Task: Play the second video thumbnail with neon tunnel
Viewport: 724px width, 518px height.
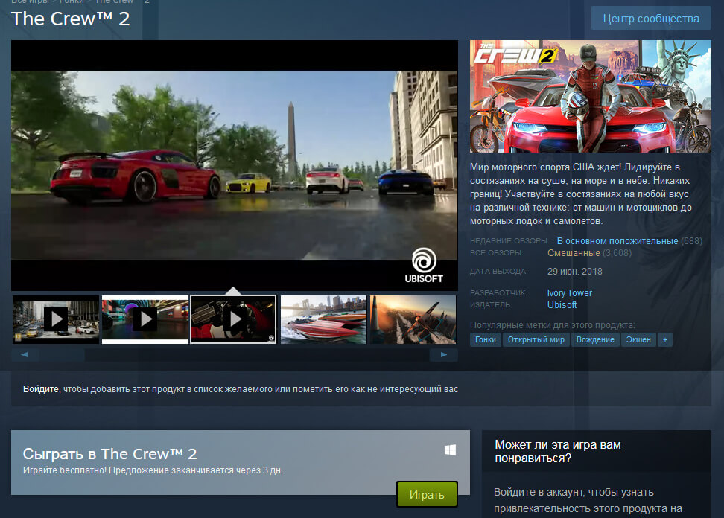Action: (x=145, y=319)
